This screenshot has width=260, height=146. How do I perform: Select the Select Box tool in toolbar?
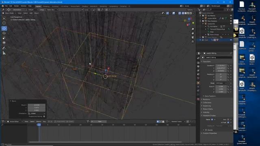[4, 18]
